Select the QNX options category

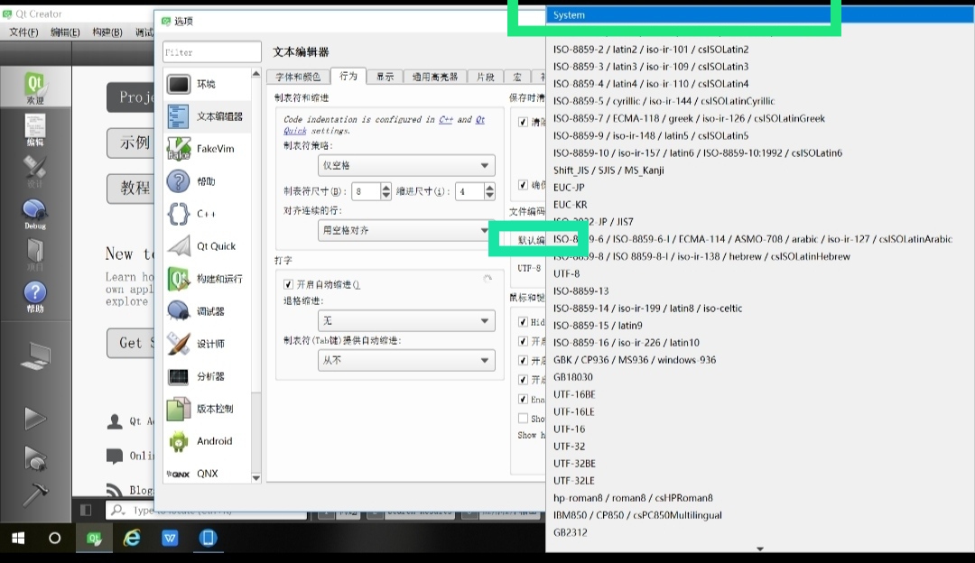pos(208,473)
